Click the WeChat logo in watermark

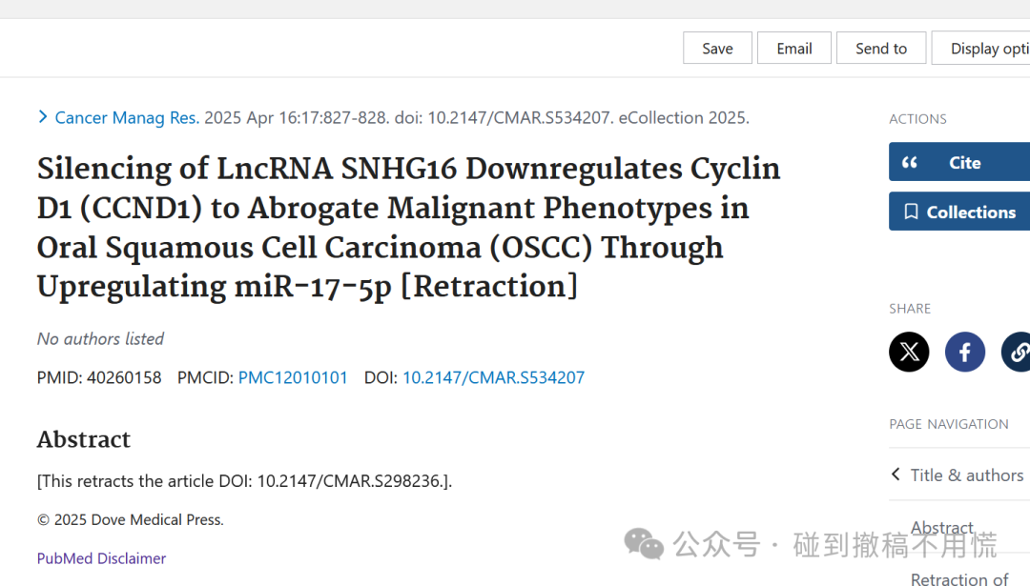644,544
